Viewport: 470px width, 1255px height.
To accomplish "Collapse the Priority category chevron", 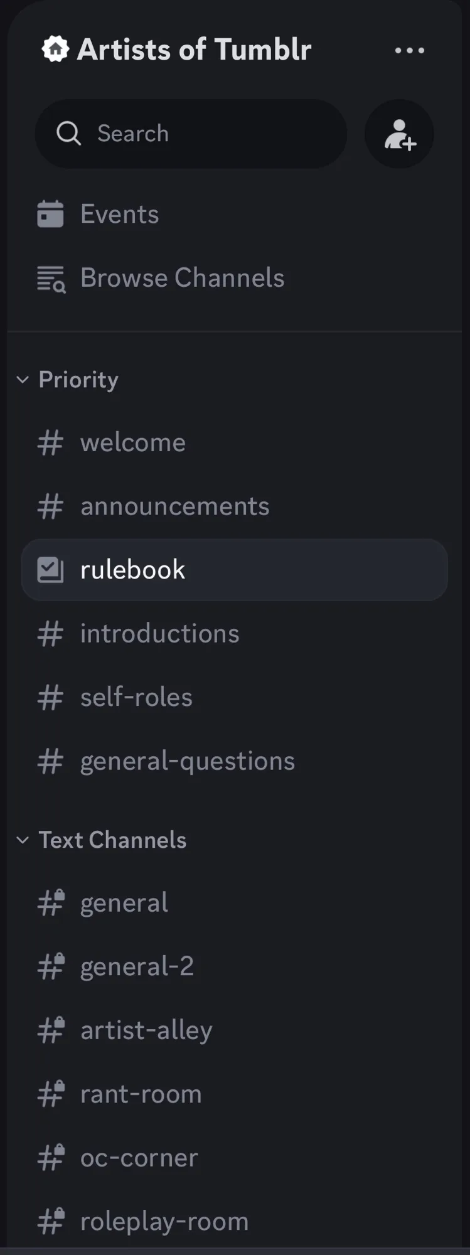I will point(23,380).
